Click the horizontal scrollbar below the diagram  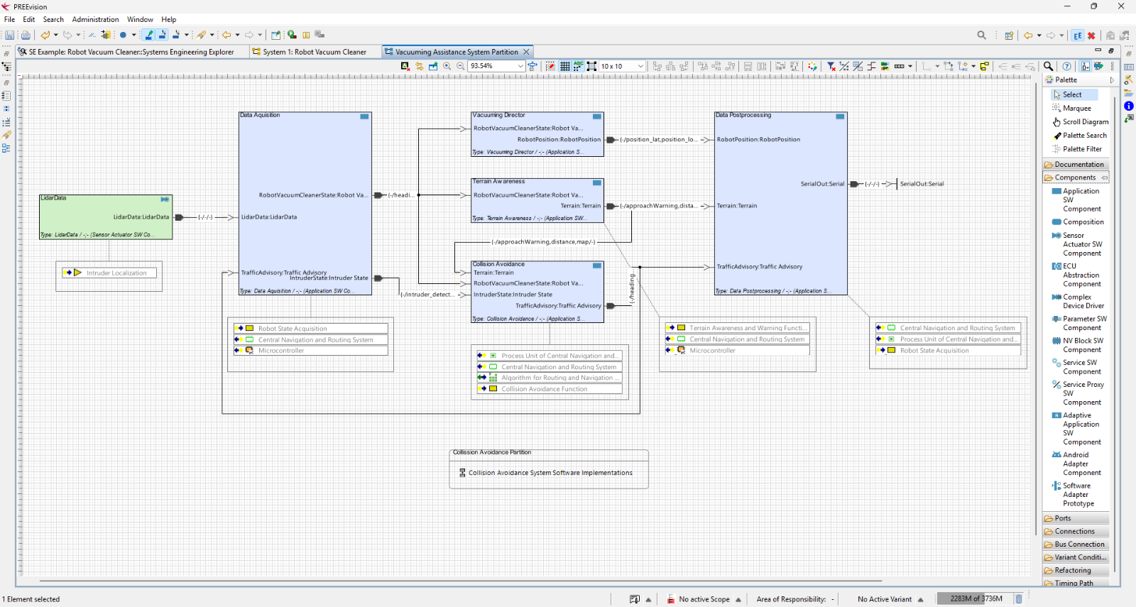click(x=461, y=581)
